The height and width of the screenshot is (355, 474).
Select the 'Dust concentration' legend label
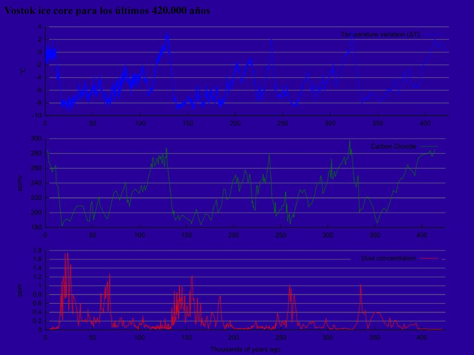tap(388, 258)
